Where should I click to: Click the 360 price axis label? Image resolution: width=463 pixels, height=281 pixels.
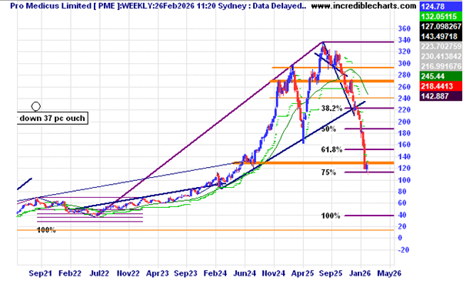point(405,29)
